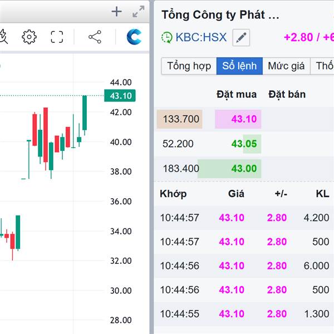The image size is (334, 334).
Task: Click the quick search lightning icon
Action: pos(3,37)
